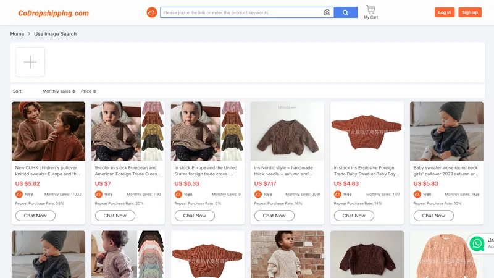Click 1688 icon on US $4.83 card
The width and height of the screenshot is (494, 278).
tap(338, 194)
